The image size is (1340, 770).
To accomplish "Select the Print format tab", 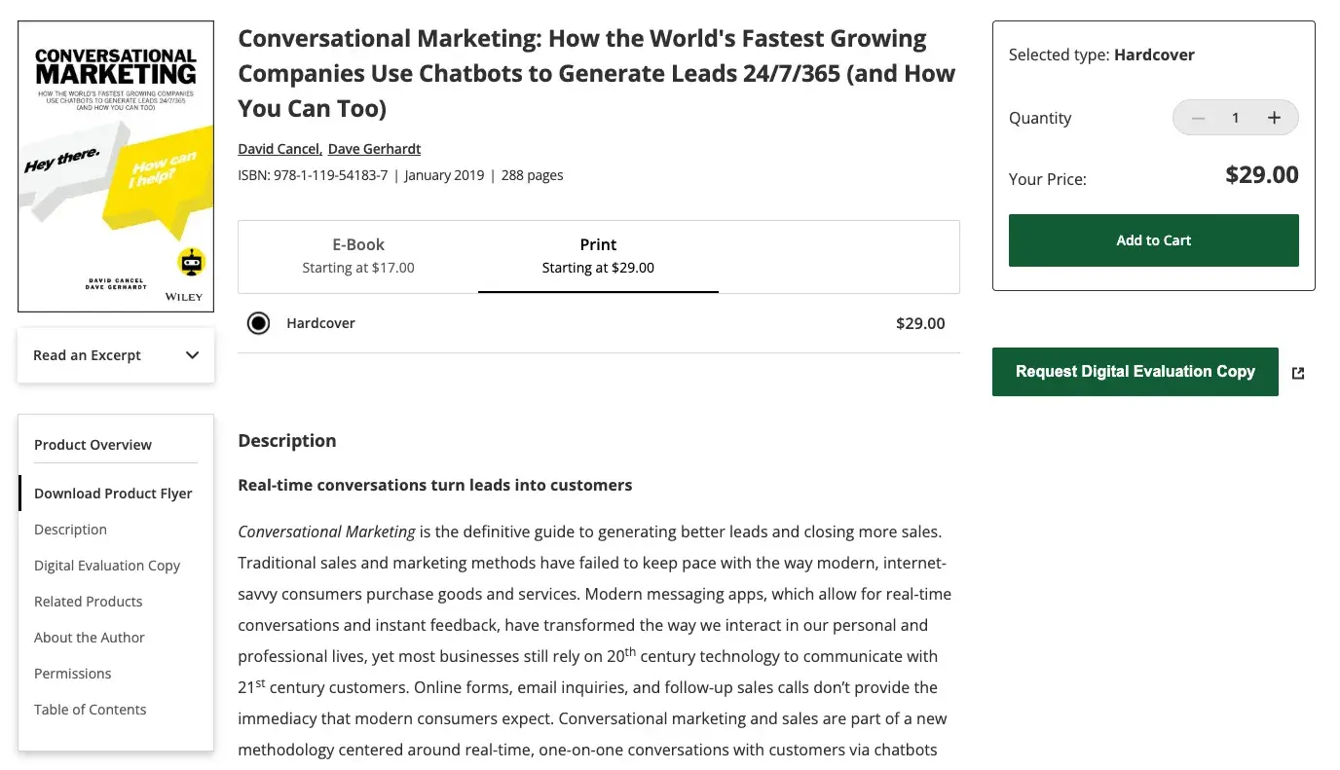I will point(598,256).
